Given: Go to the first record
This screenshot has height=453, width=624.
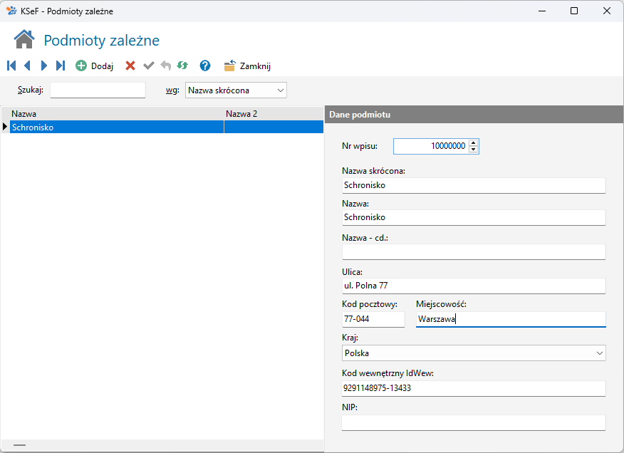Looking at the screenshot, I should [x=11, y=66].
